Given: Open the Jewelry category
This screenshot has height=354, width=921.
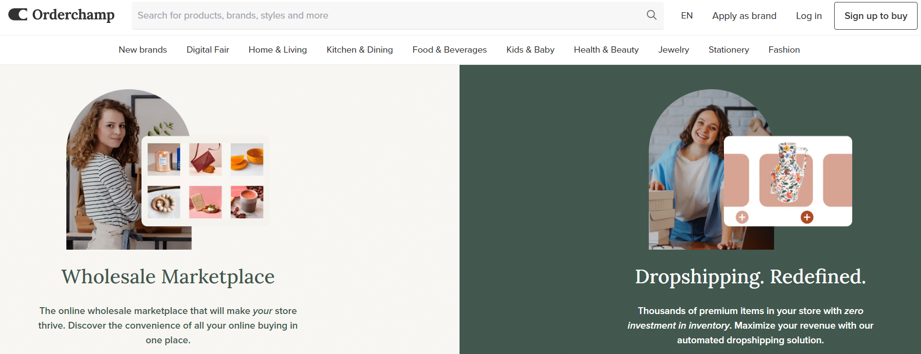Looking at the screenshot, I should click(673, 50).
